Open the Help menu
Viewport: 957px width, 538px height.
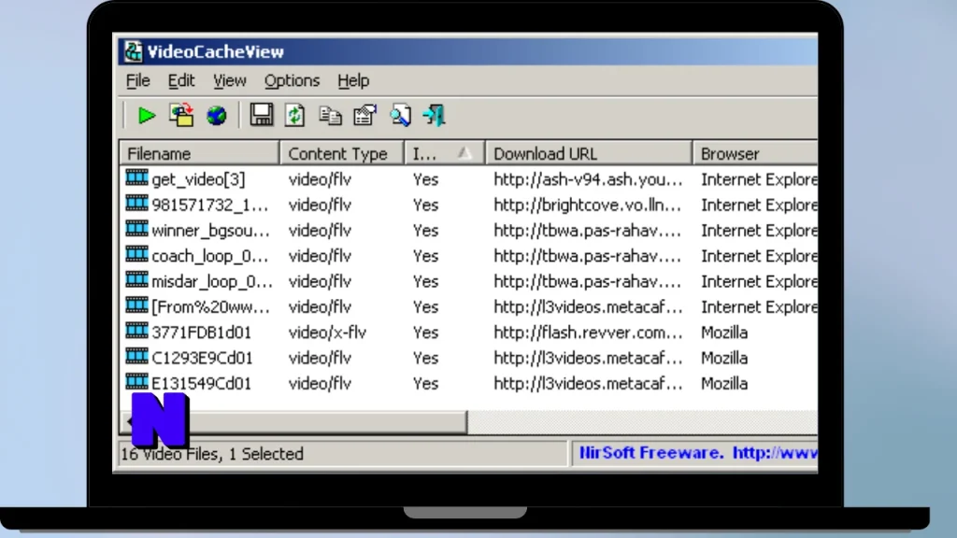tap(353, 80)
